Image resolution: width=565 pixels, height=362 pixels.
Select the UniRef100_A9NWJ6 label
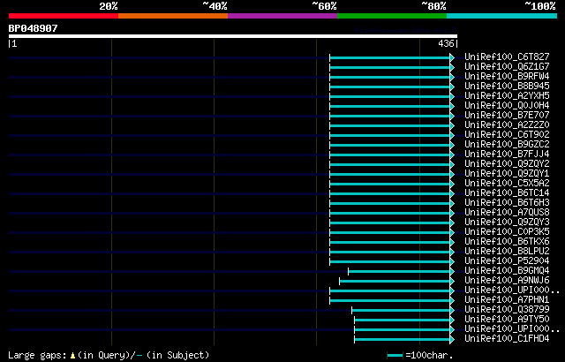coord(507,280)
